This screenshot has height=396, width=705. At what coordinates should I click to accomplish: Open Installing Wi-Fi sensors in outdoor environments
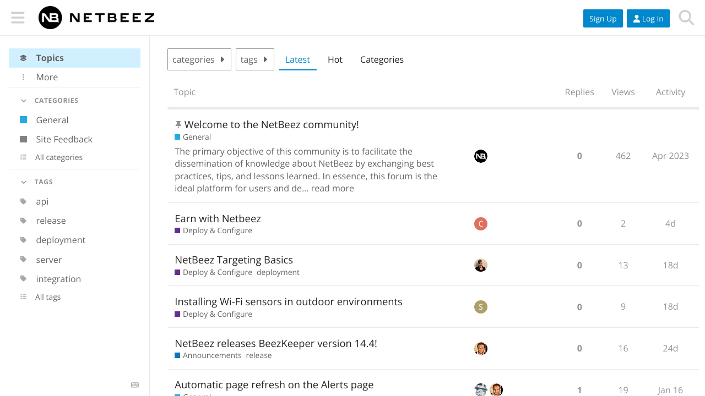tap(289, 301)
